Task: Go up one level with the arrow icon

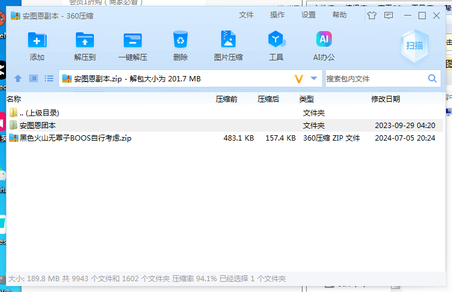Action: tap(18, 78)
